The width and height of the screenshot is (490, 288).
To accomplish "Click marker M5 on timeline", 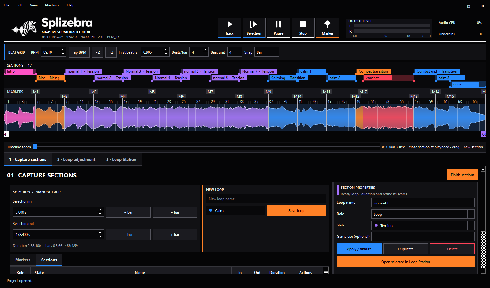I will (x=152, y=92).
